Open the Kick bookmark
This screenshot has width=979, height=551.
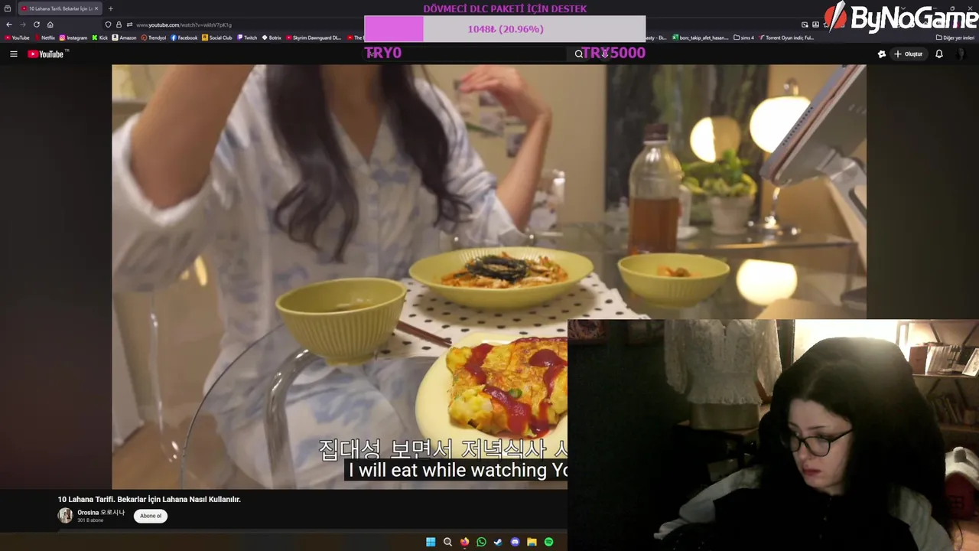pyautogui.click(x=100, y=37)
